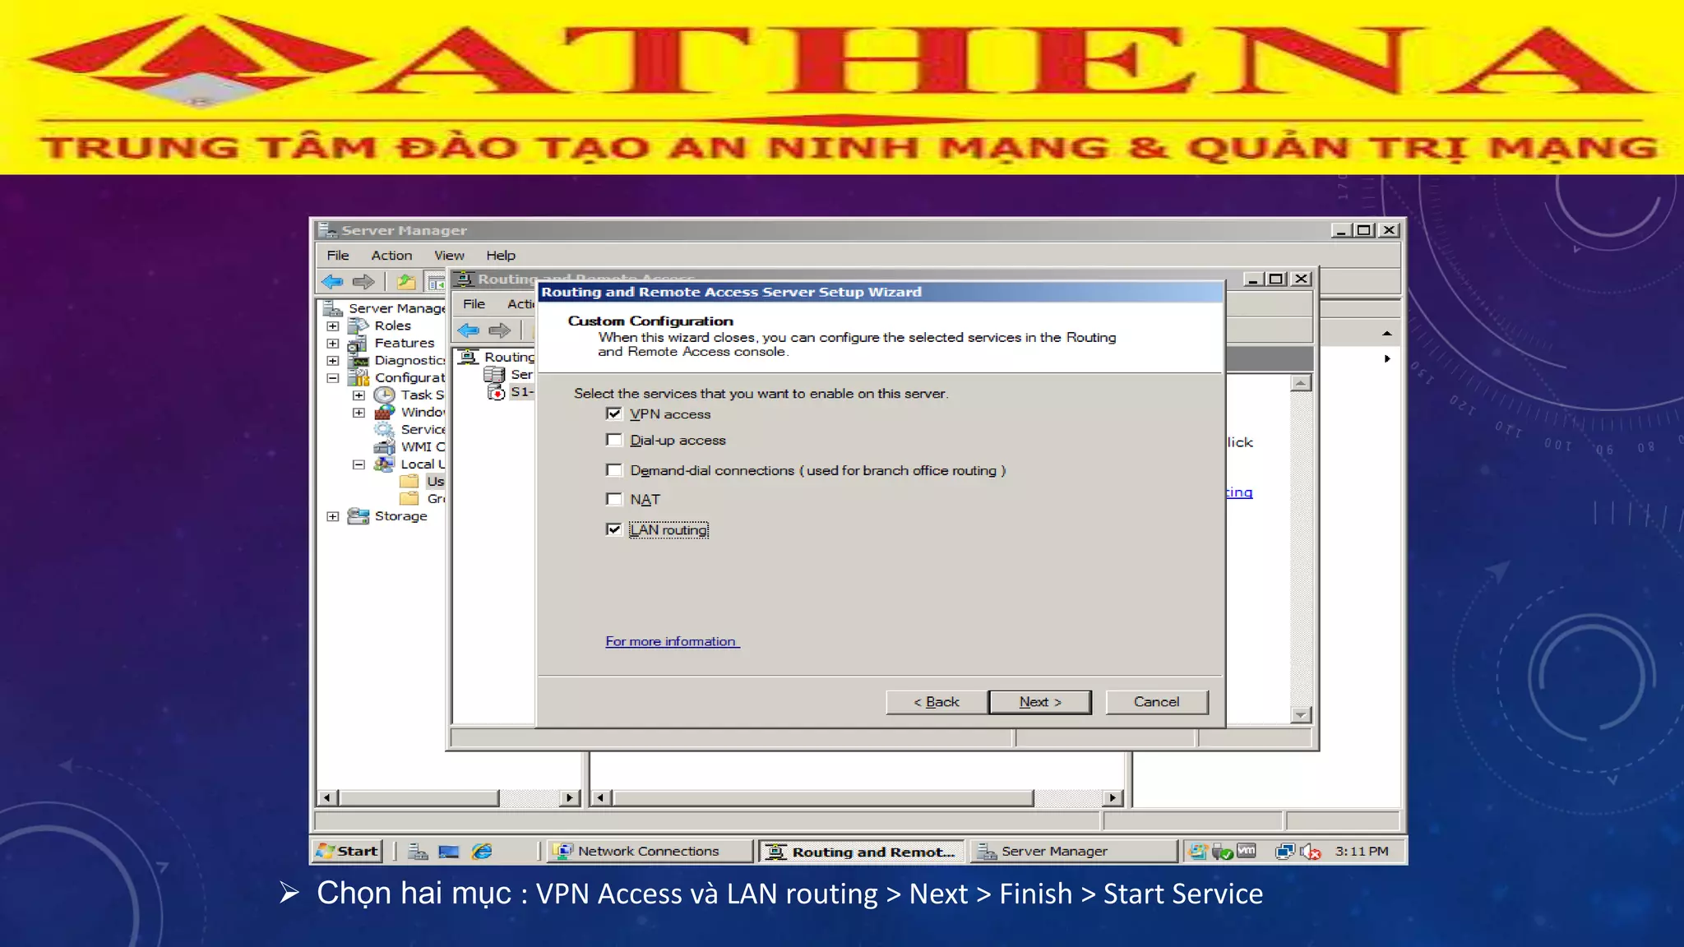Screen dimensions: 1684x947
Task: Select the Roles node icon
Action: tap(359, 326)
